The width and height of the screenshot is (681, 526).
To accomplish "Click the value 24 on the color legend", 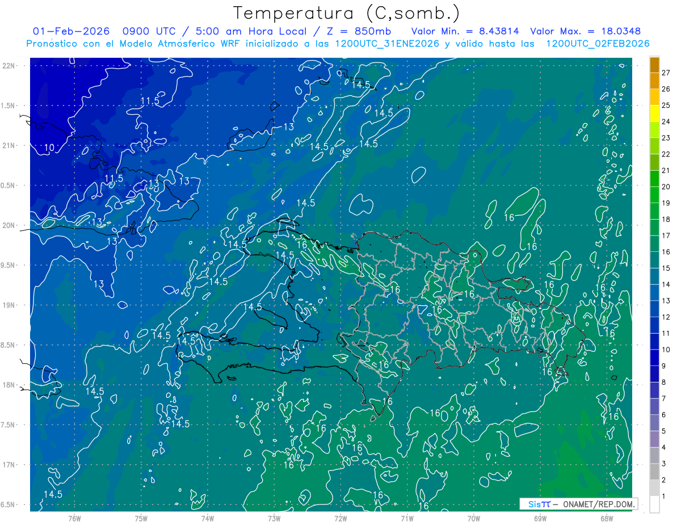I will (666, 121).
